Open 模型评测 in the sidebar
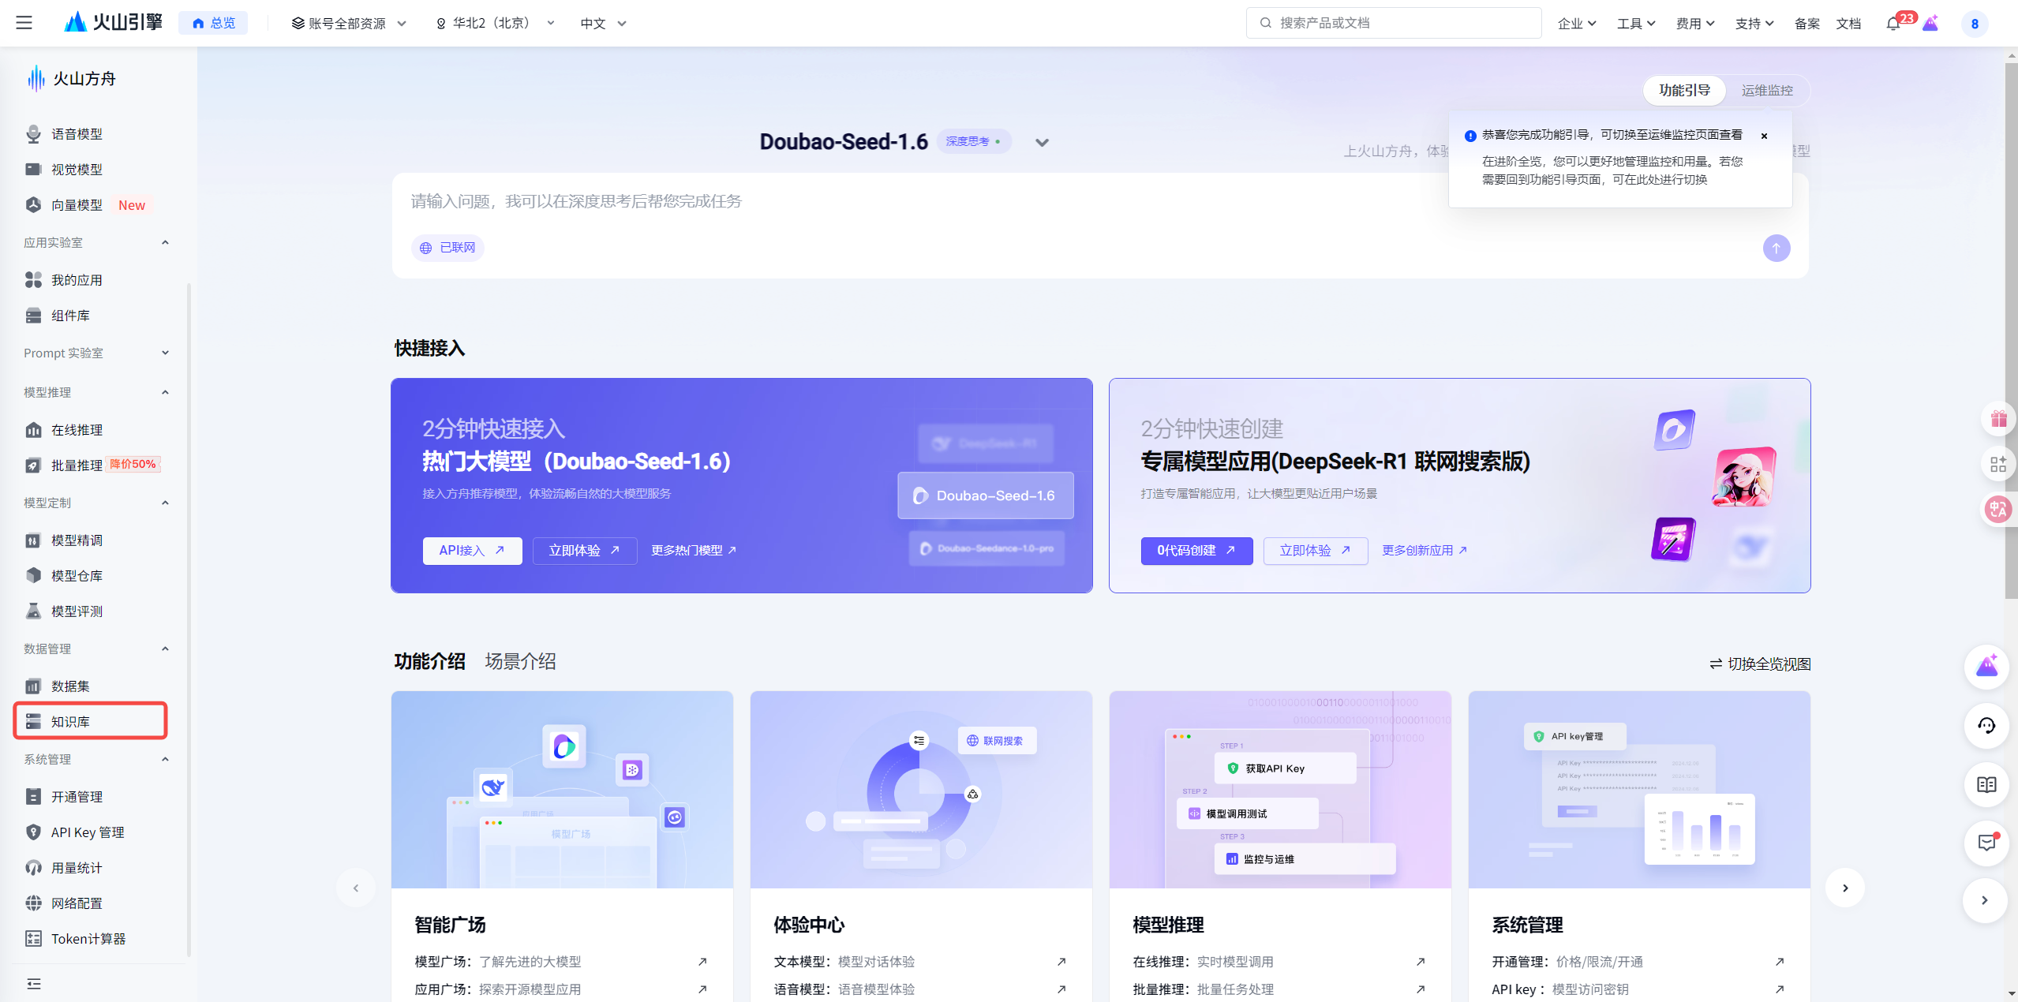Viewport: 2018px width, 1002px height. [x=77, y=611]
